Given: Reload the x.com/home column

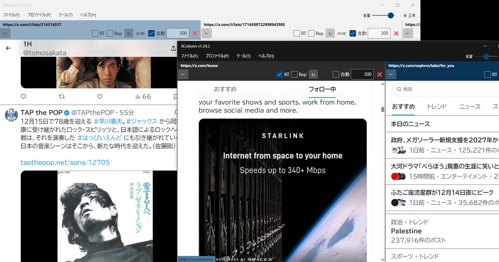Looking at the screenshot, I should (x=314, y=74).
